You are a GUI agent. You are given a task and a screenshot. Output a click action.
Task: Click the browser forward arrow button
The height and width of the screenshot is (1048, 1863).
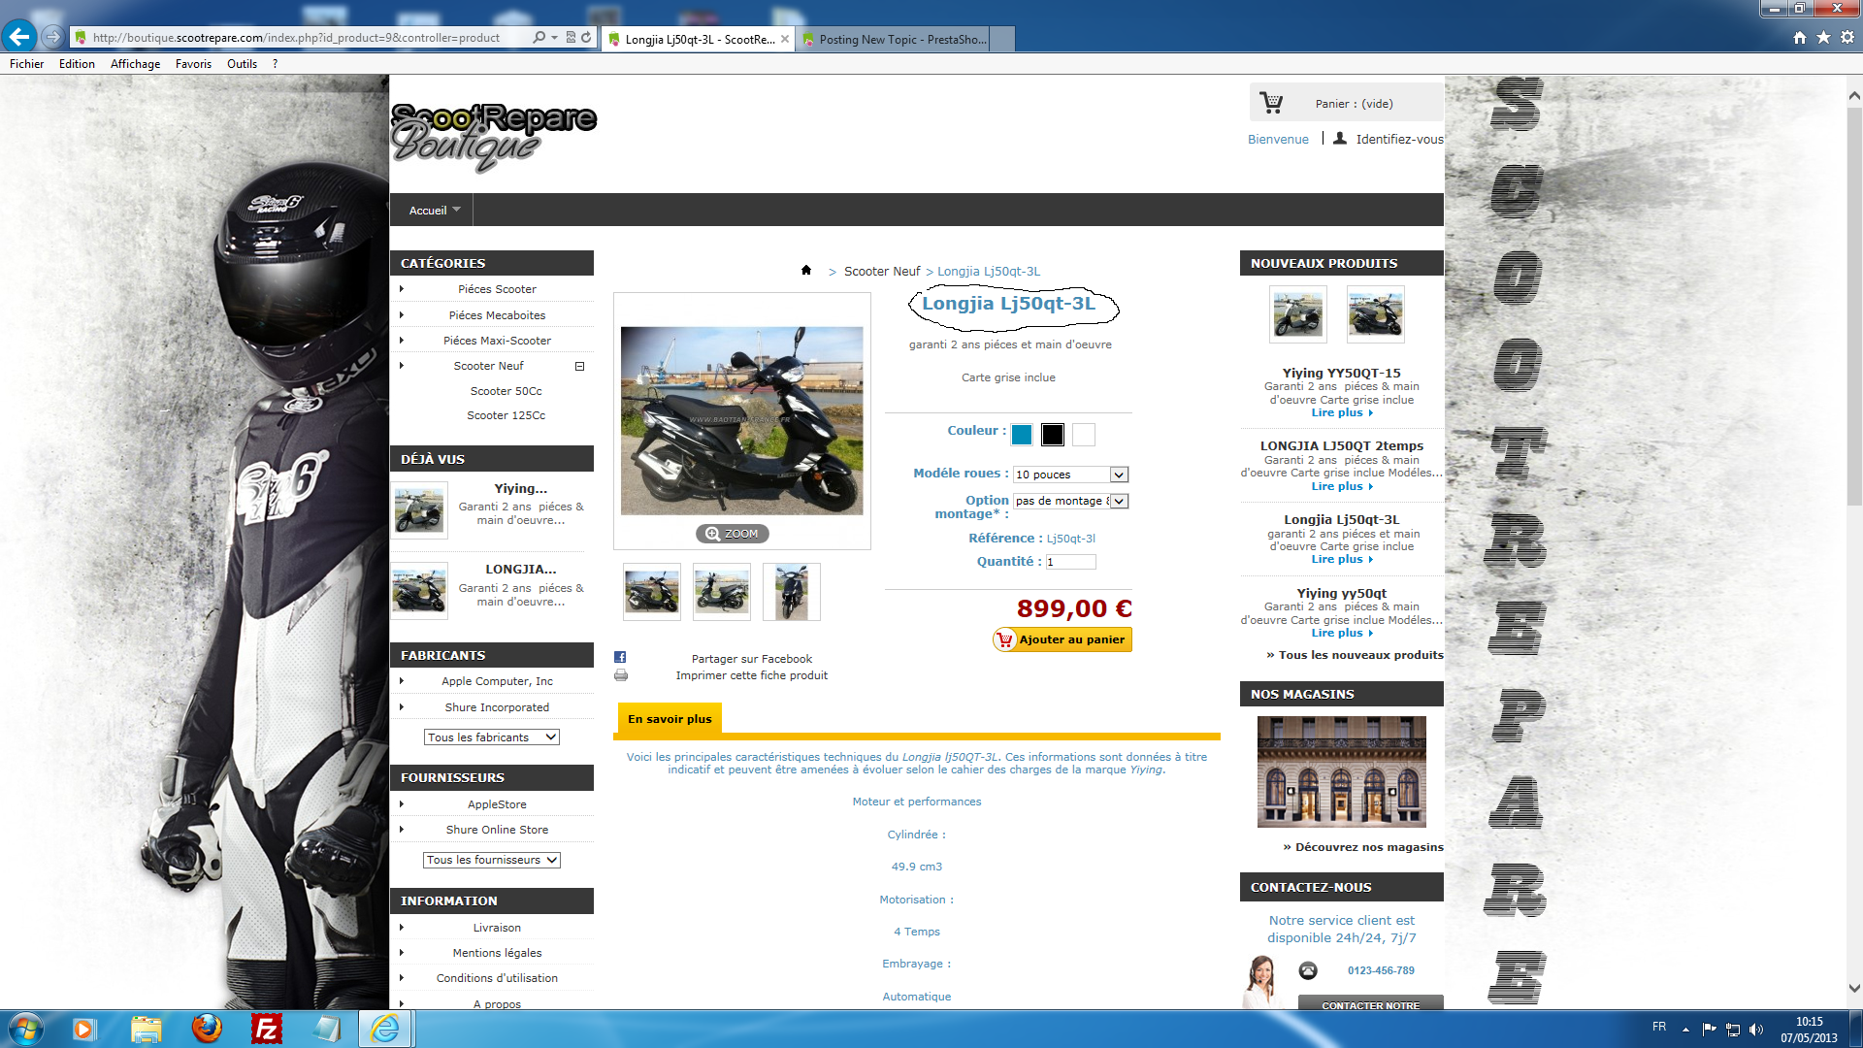[52, 37]
